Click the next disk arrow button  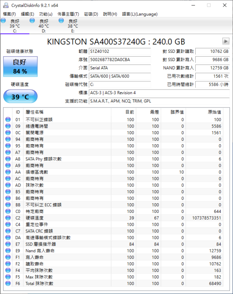tap(226, 41)
